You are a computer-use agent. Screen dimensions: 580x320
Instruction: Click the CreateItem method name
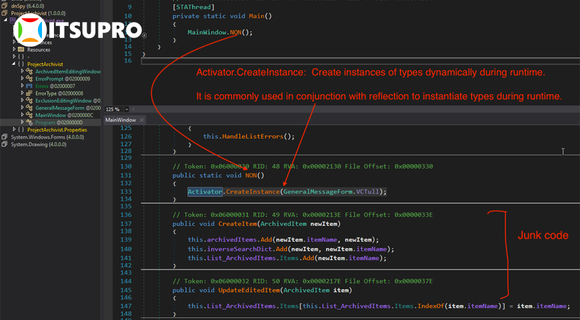(x=237, y=224)
